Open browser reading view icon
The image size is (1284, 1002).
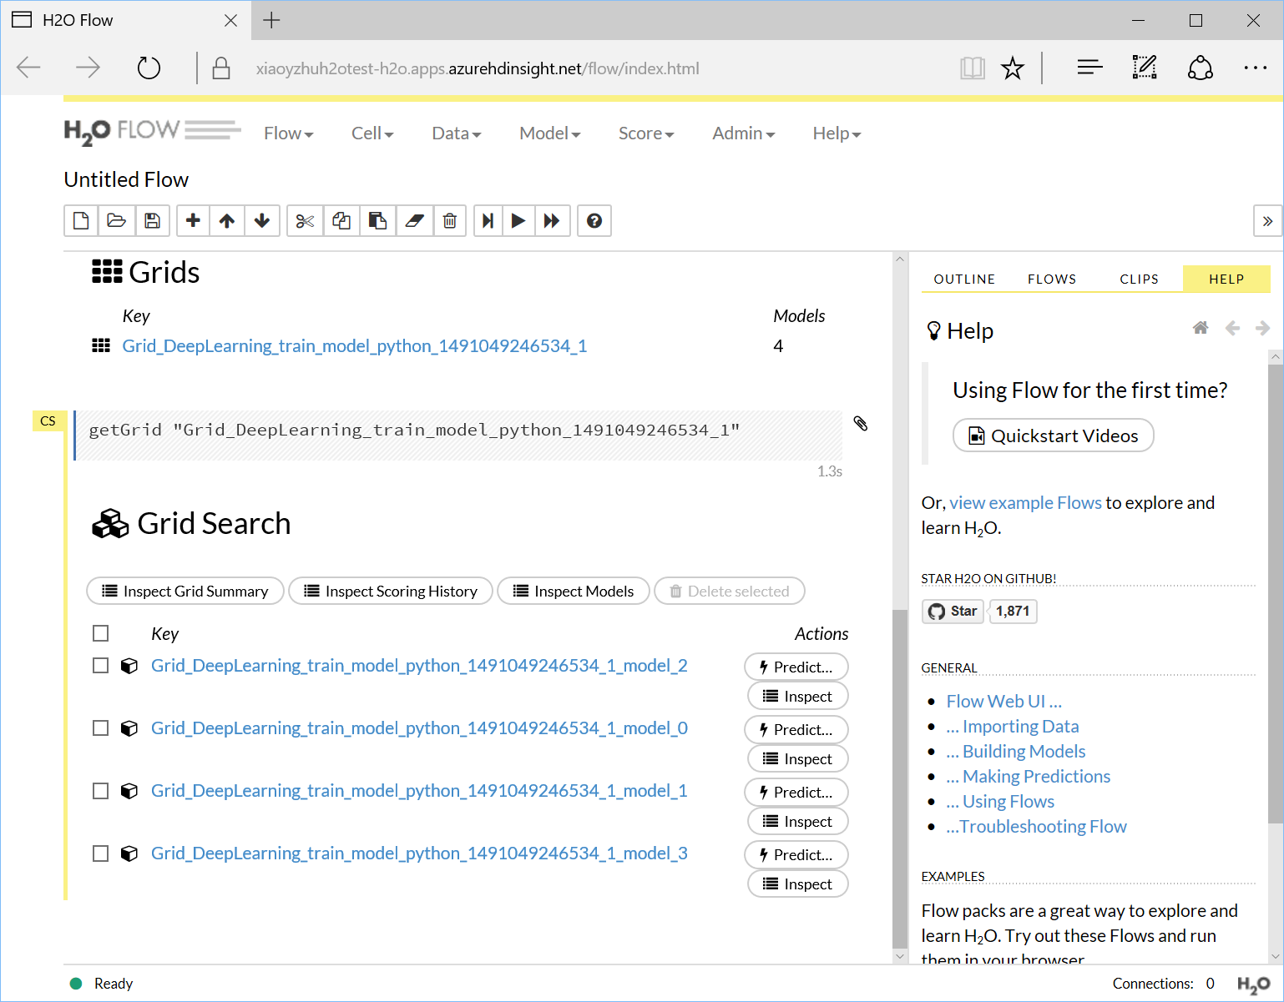pos(973,68)
